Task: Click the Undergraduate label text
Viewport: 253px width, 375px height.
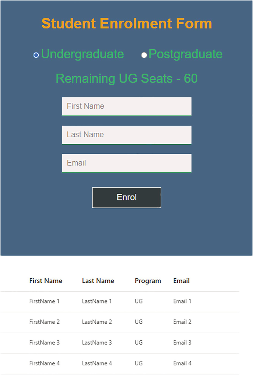Action: (x=82, y=54)
